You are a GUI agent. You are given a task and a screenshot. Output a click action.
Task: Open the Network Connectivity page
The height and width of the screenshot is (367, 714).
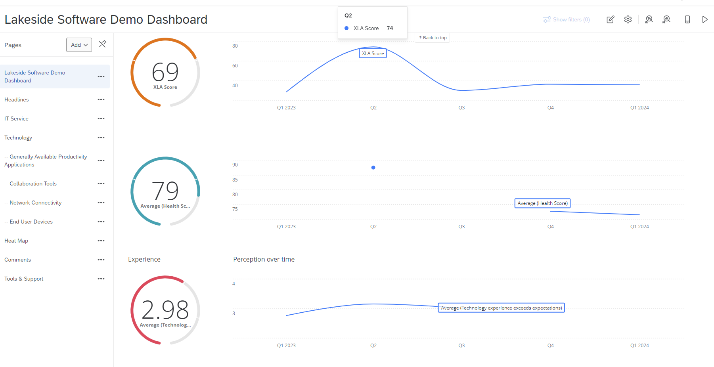coord(33,203)
